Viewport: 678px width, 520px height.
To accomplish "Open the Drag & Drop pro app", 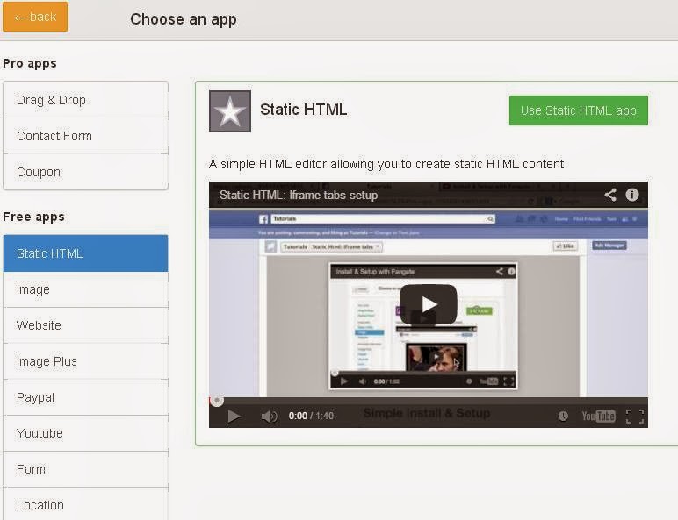I will coord(85,100).
